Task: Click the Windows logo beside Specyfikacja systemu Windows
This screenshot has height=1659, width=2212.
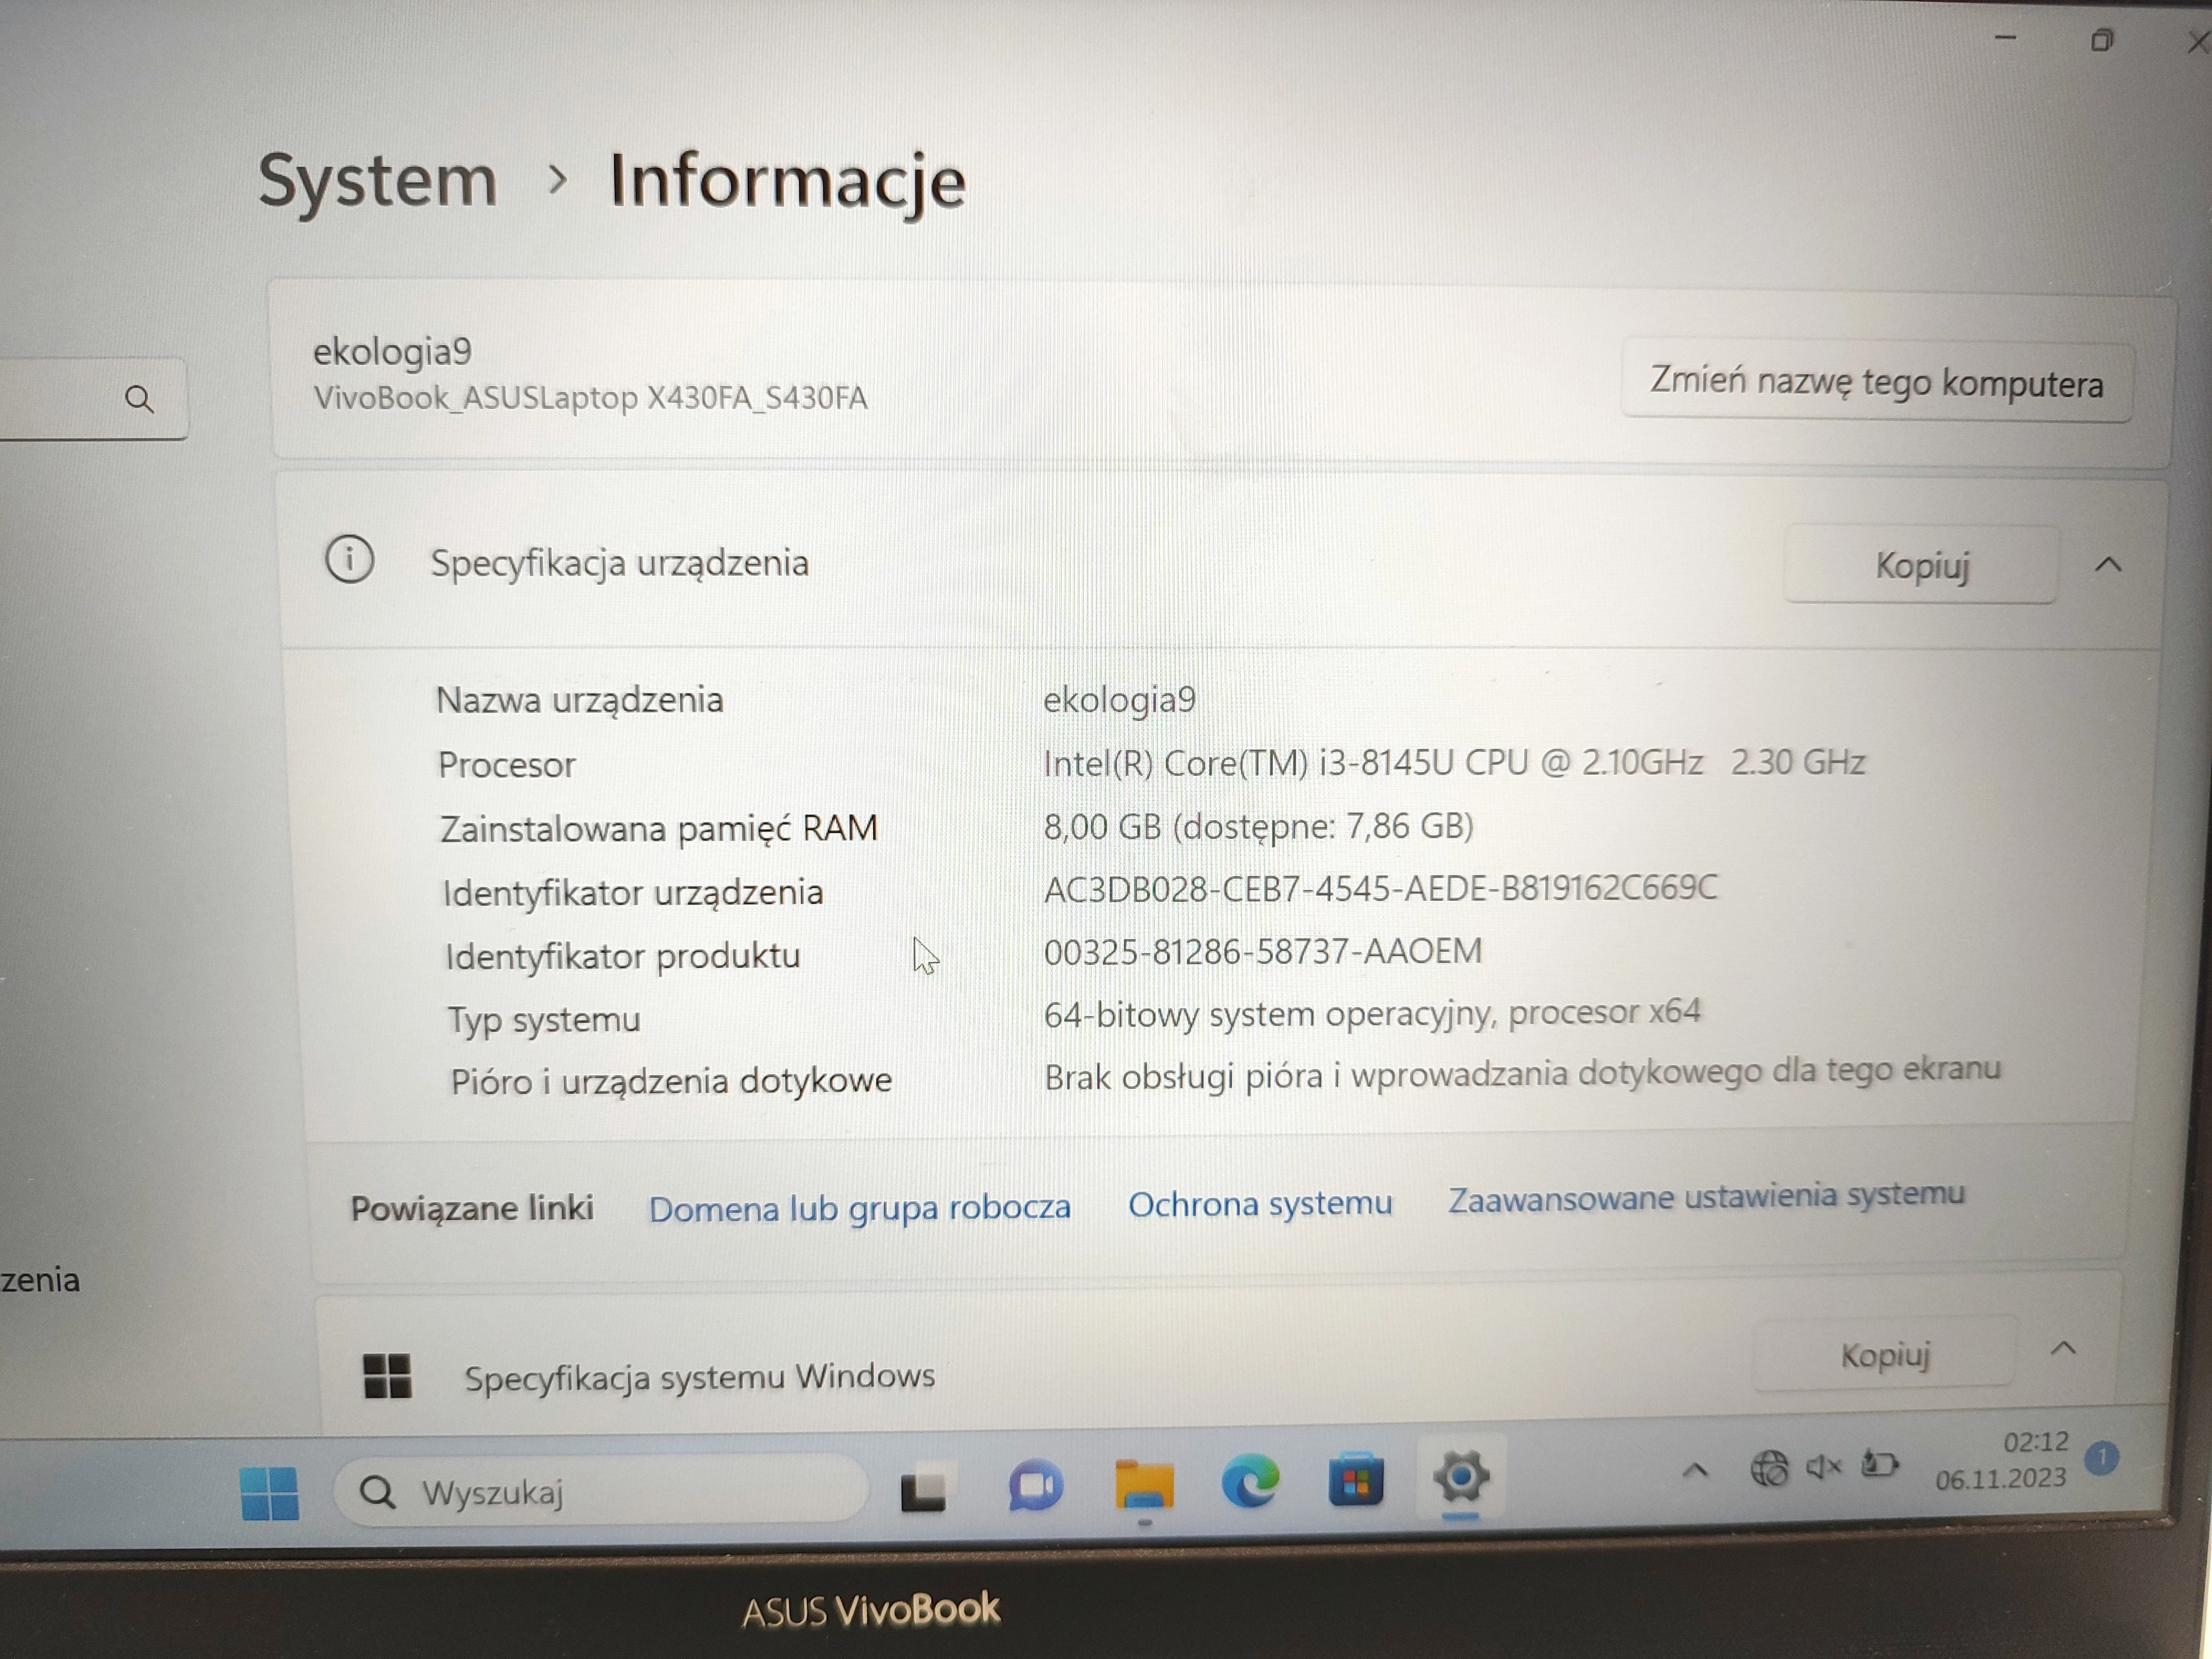Action: pyautogui.click(x=387, y=1376)
